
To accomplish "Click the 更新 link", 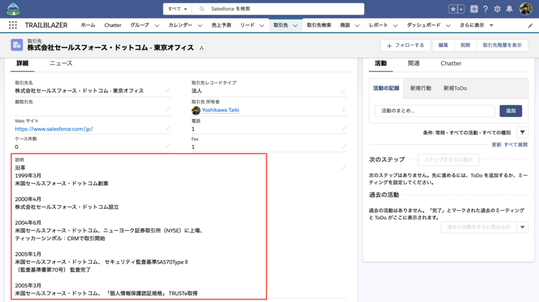I will tap(496, 145).
